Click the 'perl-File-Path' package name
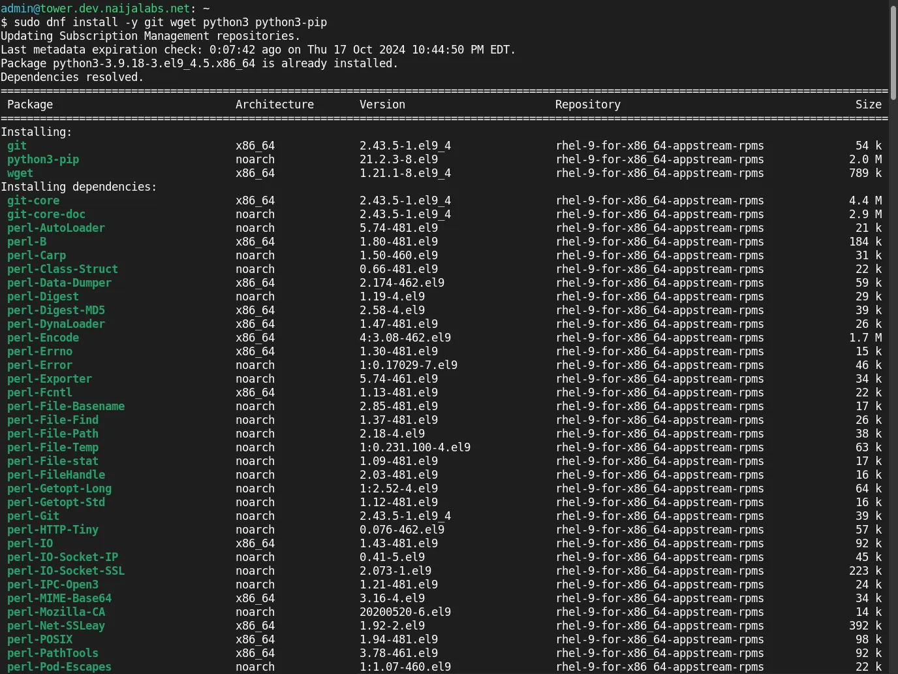This screenshot has height=674, width=898. [x=53, y=434]
